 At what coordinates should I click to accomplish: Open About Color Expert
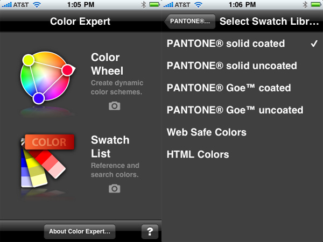coord(79,231)
